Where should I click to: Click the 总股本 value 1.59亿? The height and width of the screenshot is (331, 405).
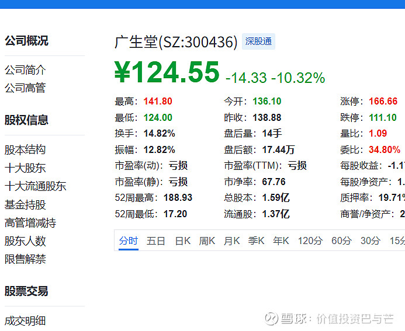(x=276, y=198)
